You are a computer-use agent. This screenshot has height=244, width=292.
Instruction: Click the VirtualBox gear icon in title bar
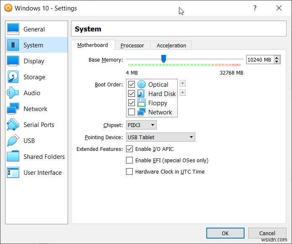(x=8, y=8)
